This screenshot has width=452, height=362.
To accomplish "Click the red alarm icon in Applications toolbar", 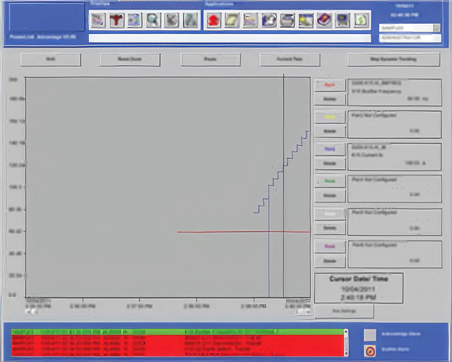I will pos(213,20).
